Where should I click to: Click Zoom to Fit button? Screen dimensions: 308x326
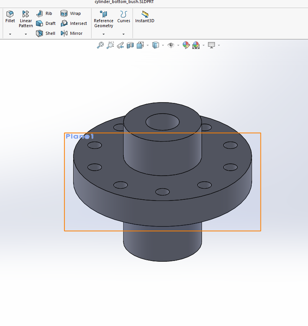[x=100, y=45]
